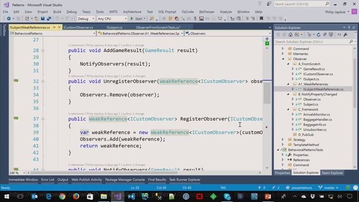Open the Any CPU platform dropdown
359x202 pixels.
pyautogui.click(x=112, y=19)
